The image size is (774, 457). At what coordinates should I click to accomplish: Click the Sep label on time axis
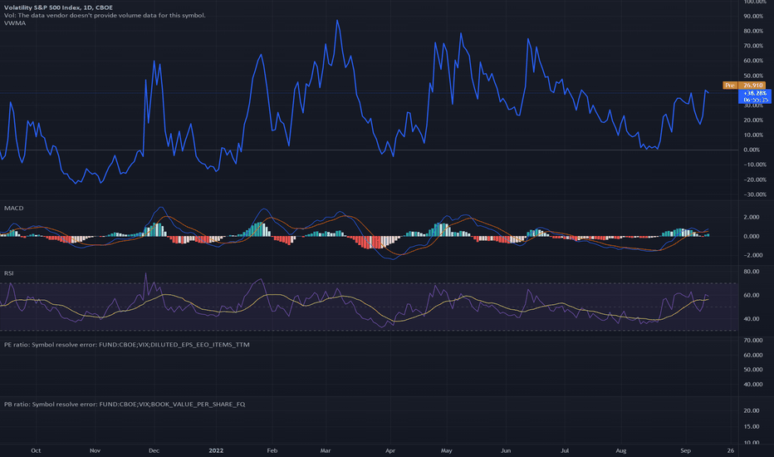pos(685,450)
